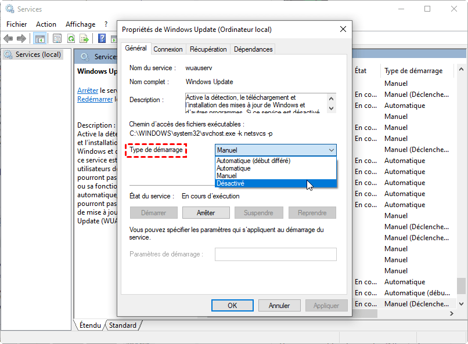Click the wuauserv service name text

click(199, 68)
